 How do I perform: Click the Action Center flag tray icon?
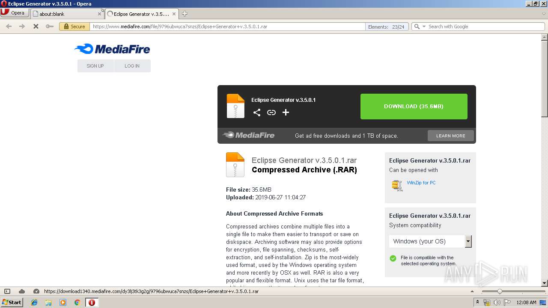(x=507, y=302)
